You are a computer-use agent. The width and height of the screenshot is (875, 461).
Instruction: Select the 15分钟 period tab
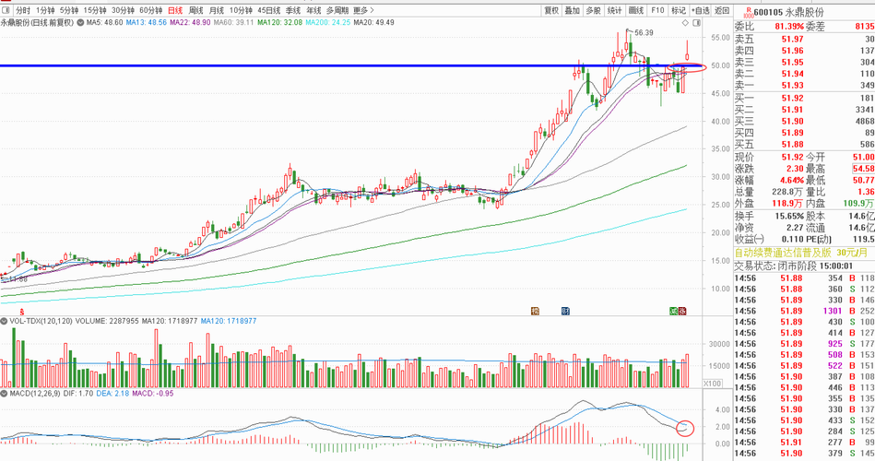95,11
